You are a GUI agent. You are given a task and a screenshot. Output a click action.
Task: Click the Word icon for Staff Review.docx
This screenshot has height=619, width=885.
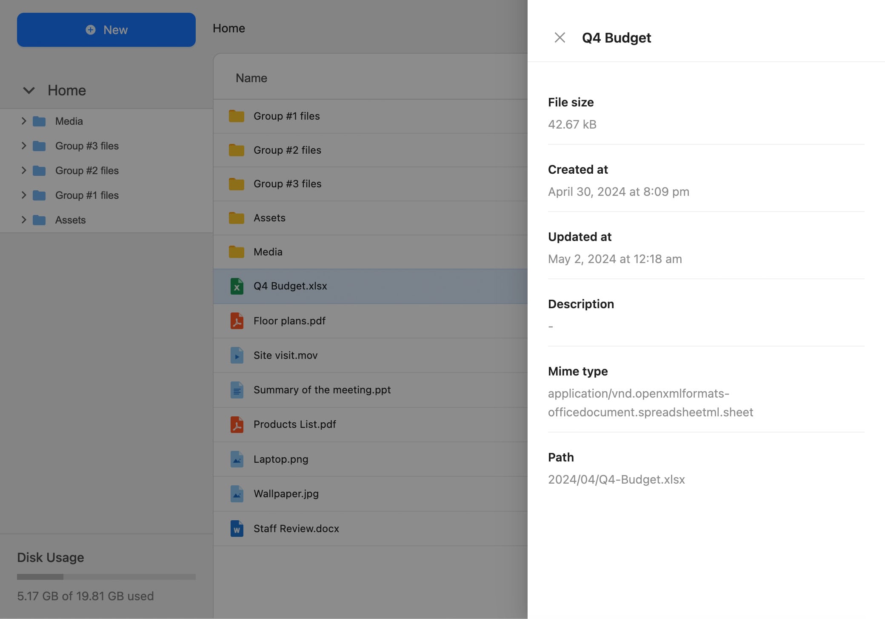(237, 529)
